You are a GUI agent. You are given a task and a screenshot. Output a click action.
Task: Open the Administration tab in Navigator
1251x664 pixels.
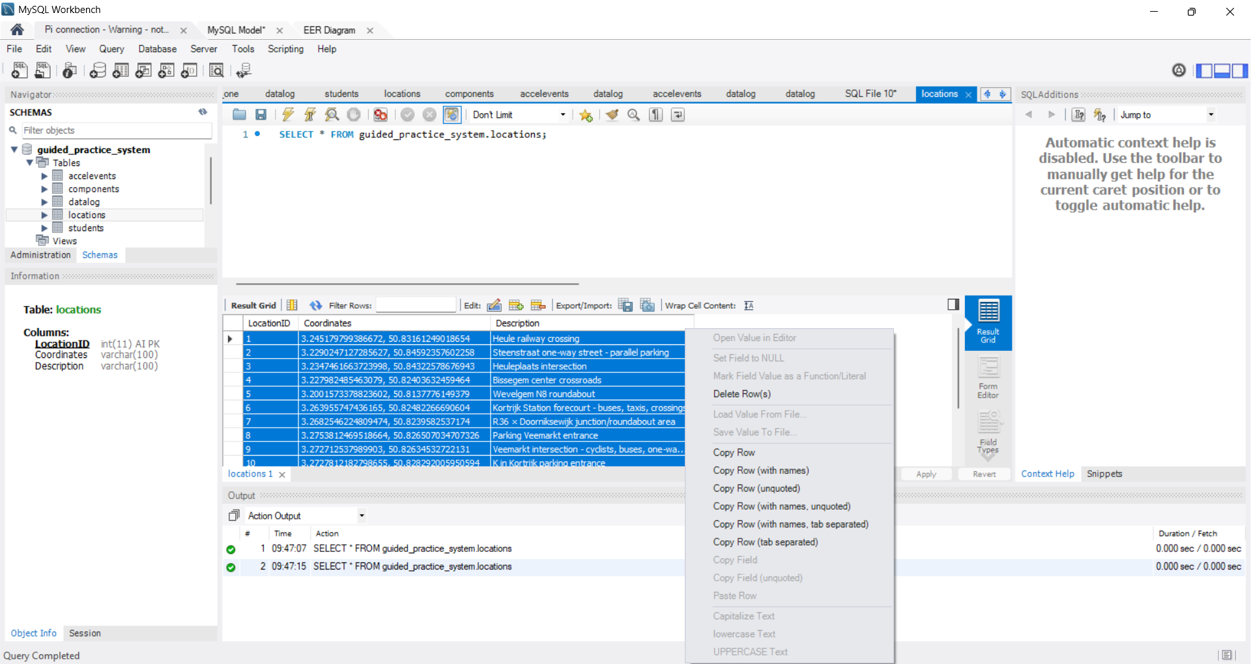pyautogui.click(x=40, y=255)
